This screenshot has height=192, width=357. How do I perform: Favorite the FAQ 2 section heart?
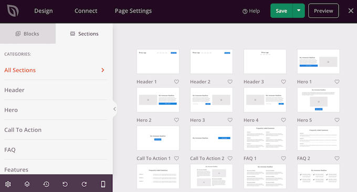[x=337, y=158]
